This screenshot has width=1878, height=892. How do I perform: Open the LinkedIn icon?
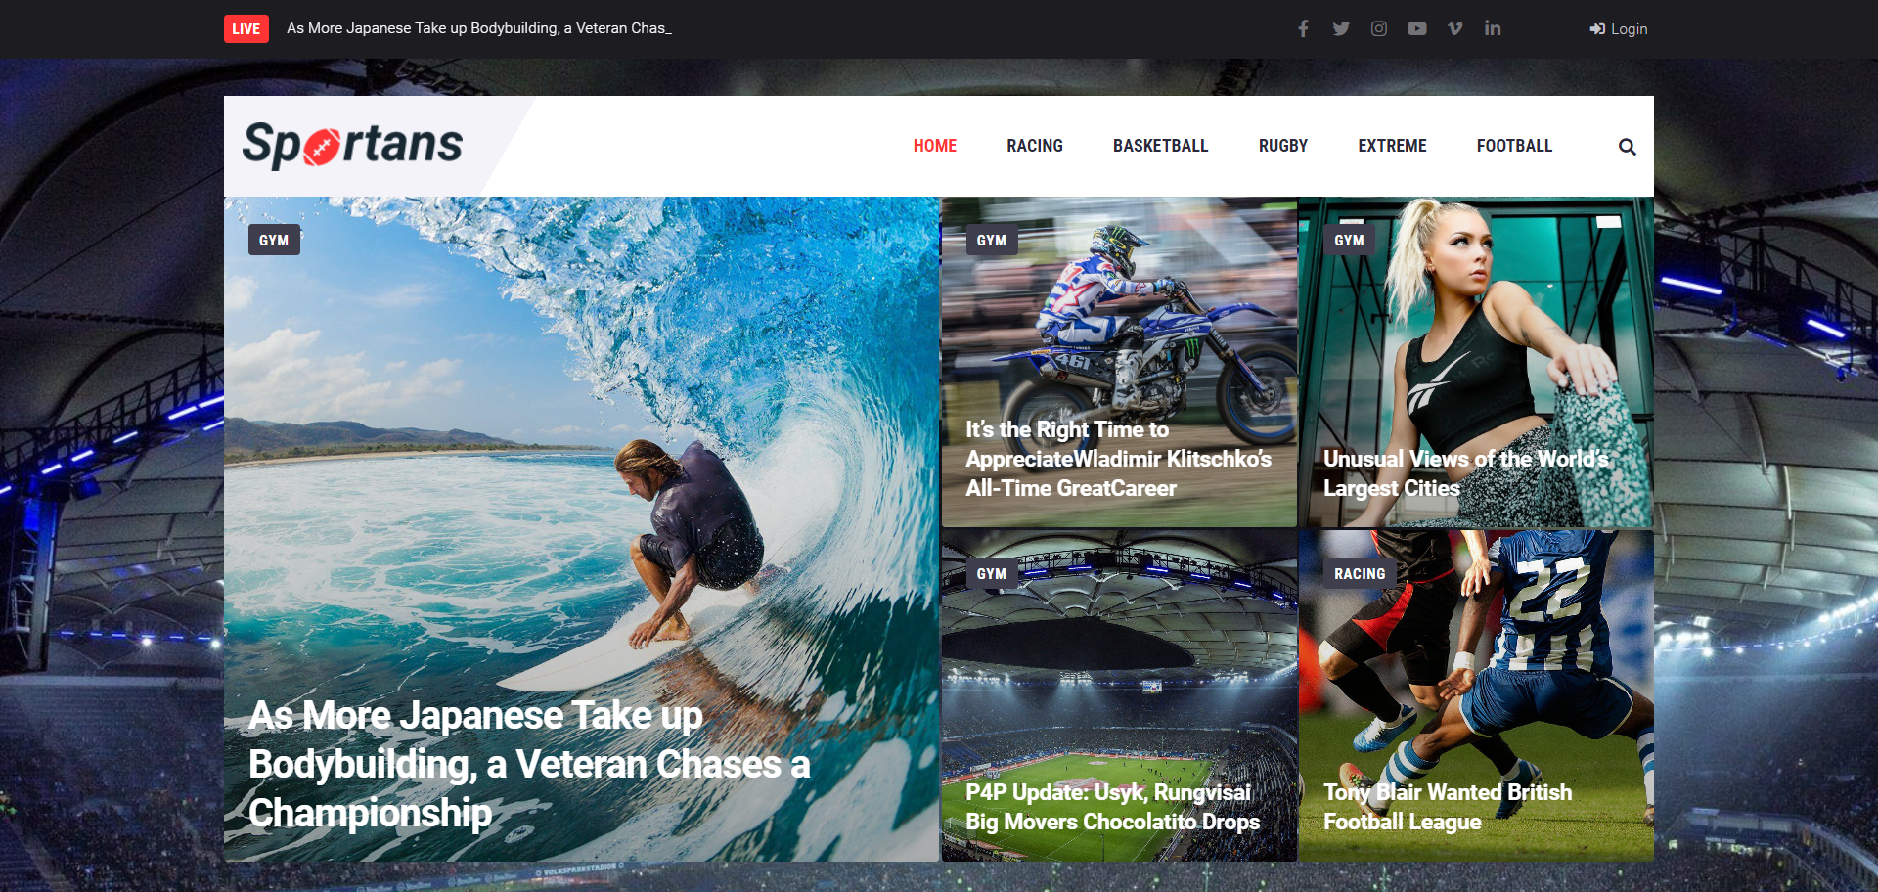[1493, 28]
